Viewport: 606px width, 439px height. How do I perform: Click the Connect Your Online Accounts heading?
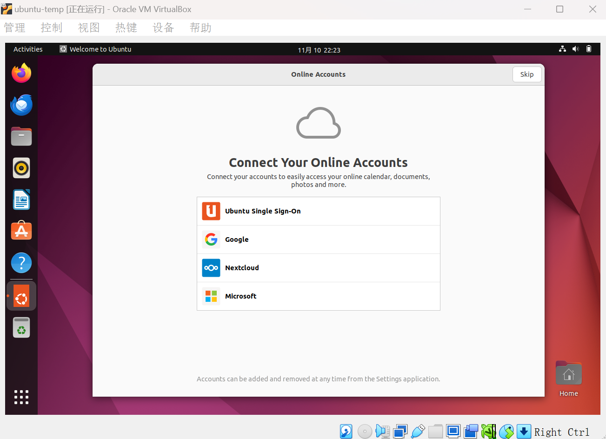point(319,162)
